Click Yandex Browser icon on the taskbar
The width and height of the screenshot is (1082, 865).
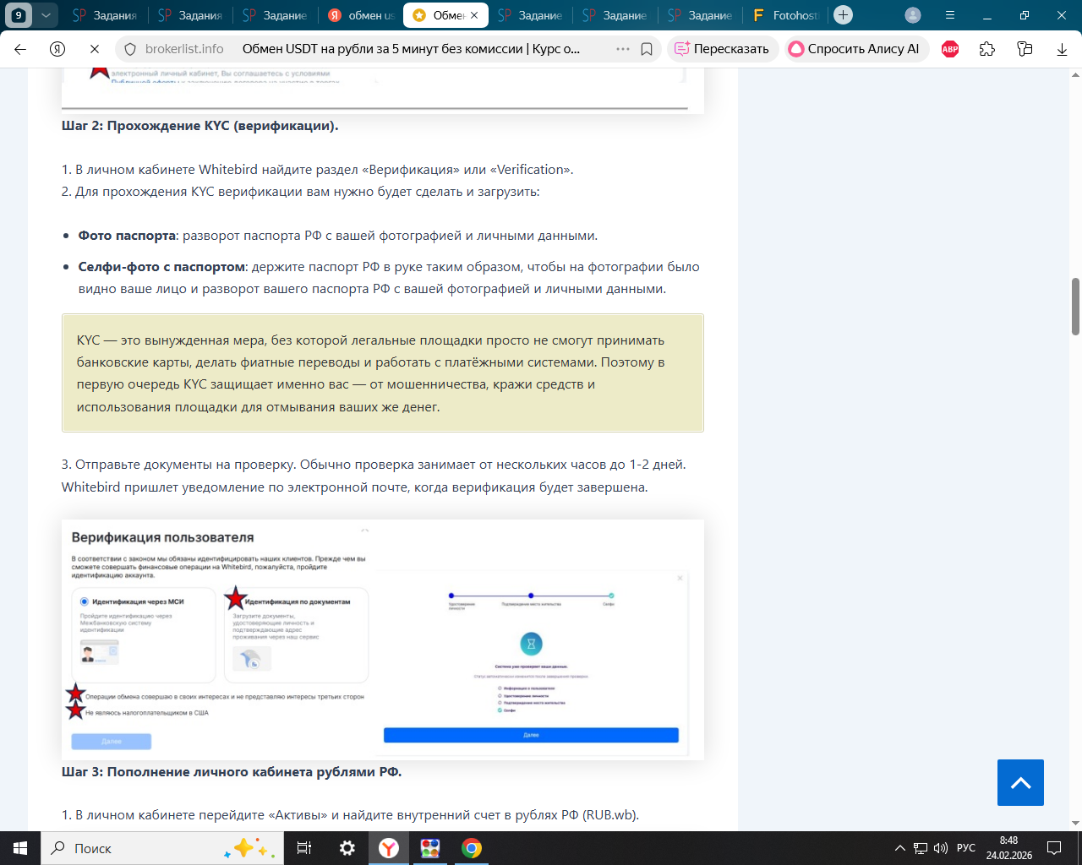pyautogui.click(x=389, y=848)
